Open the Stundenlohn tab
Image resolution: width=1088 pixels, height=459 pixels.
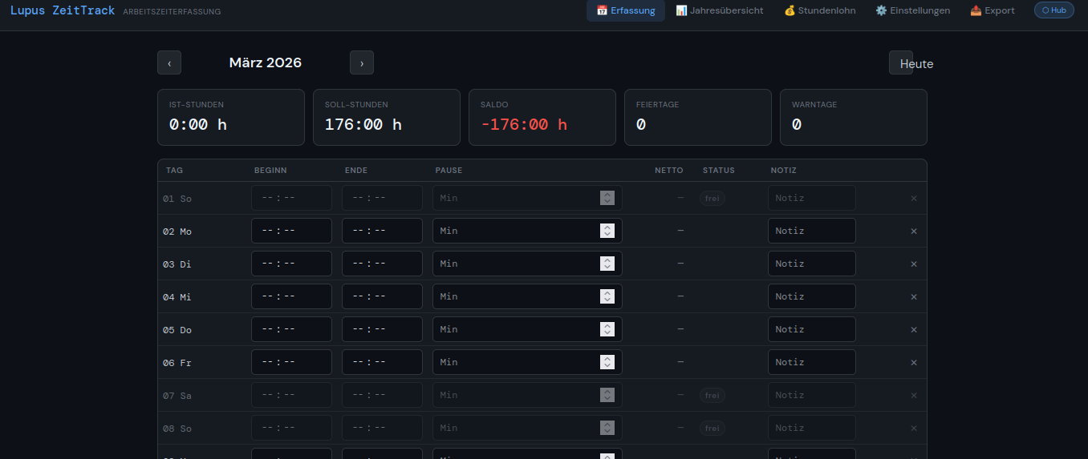coord(819,10)
